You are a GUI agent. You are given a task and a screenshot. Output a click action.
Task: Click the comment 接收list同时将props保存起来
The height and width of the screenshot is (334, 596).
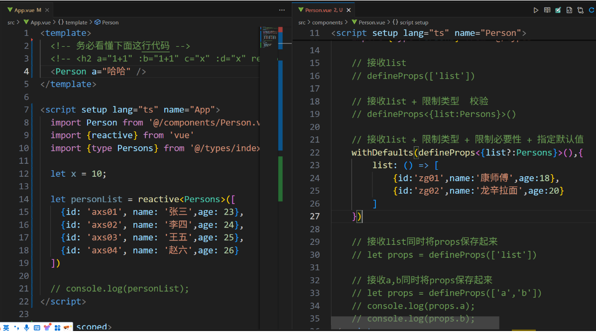[x=425, y=242]
